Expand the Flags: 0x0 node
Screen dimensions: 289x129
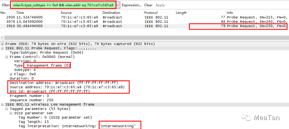click(x=11, y=74)
